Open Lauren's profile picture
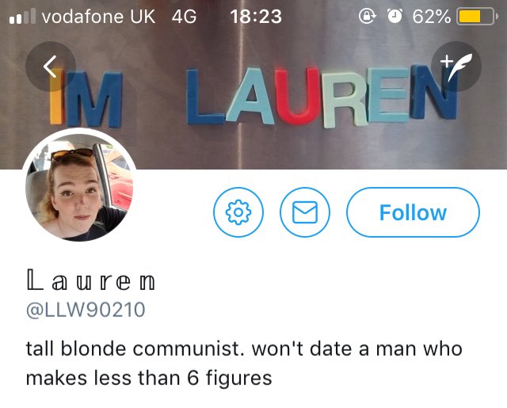This screenshot has width=507, height=408. click(79, 187)
